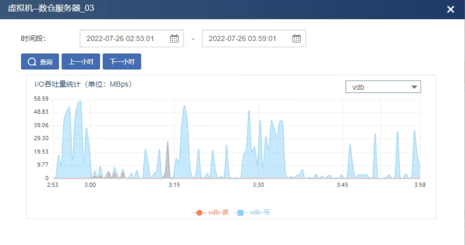Click the 19.53 y-axis value label

point(41,152)
